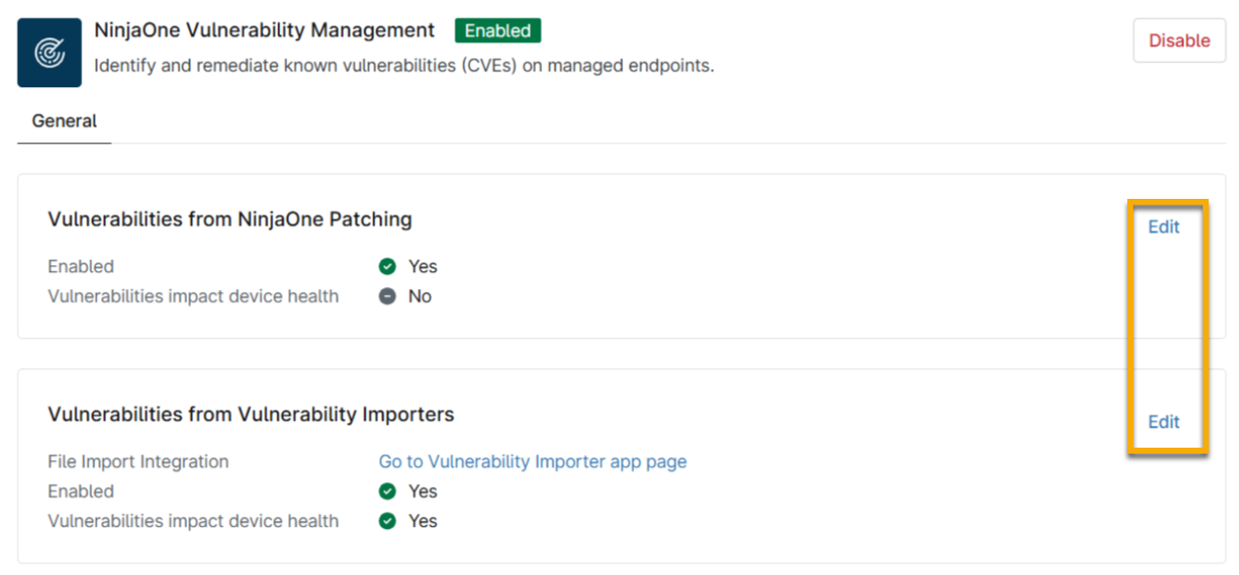Click the description text about remediating CVEs
Viewport: 1239px width, 575px height.
404,67
